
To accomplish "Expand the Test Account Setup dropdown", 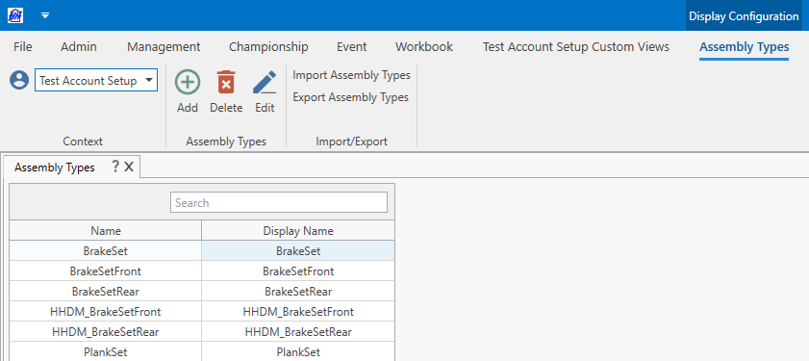I will (149, 81).
